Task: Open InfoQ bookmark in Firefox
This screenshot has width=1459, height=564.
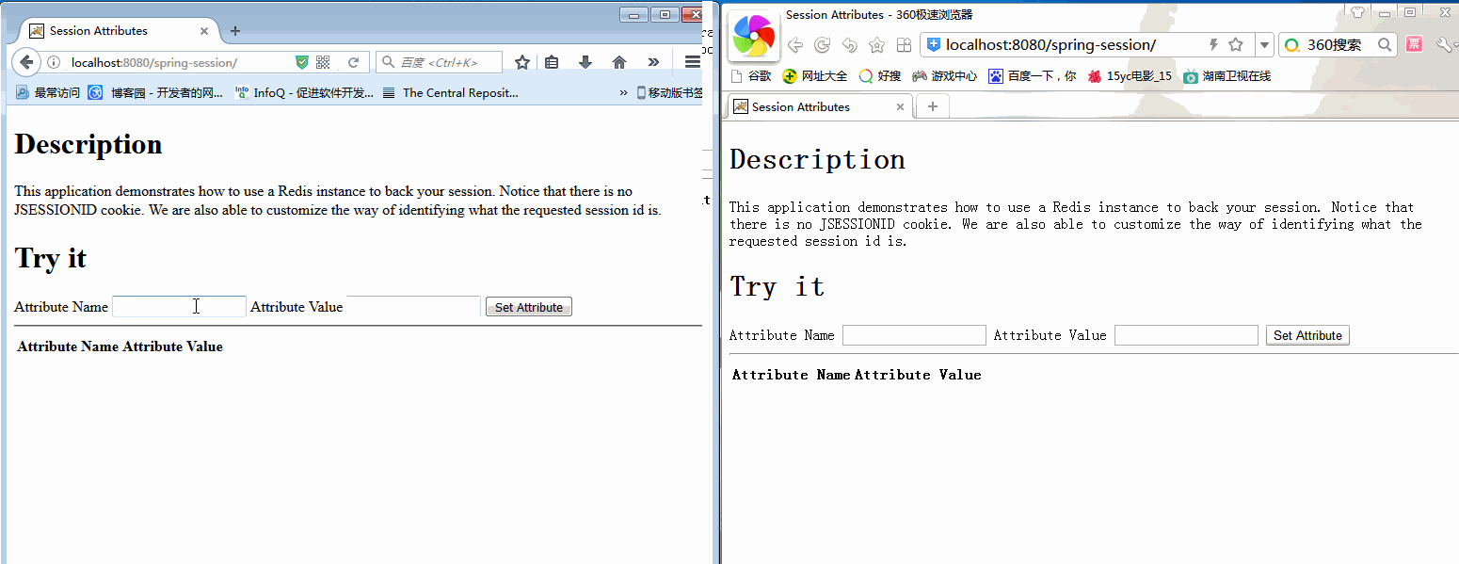Action: [304, 92]
